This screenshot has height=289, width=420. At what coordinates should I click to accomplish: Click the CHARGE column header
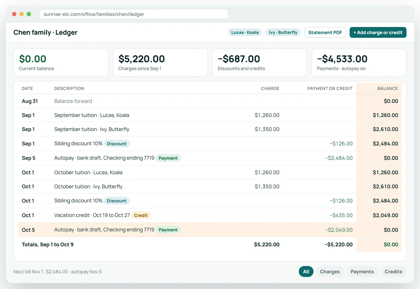pos(270,89)
